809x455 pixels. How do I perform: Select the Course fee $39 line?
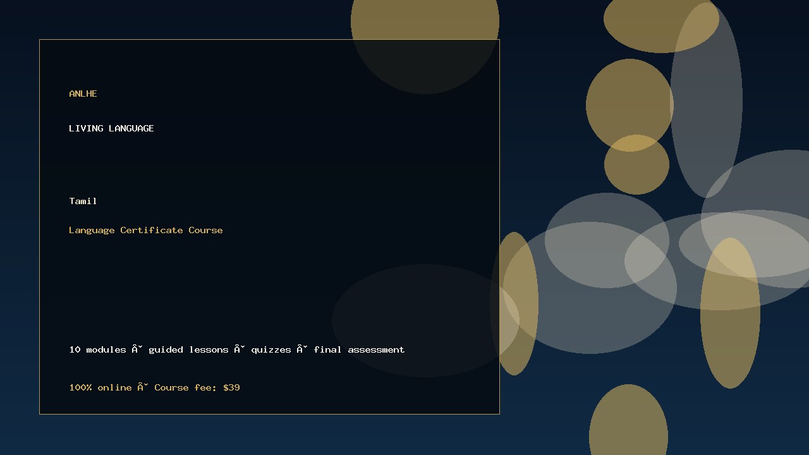pyautogui.click(x=154, y=387)
